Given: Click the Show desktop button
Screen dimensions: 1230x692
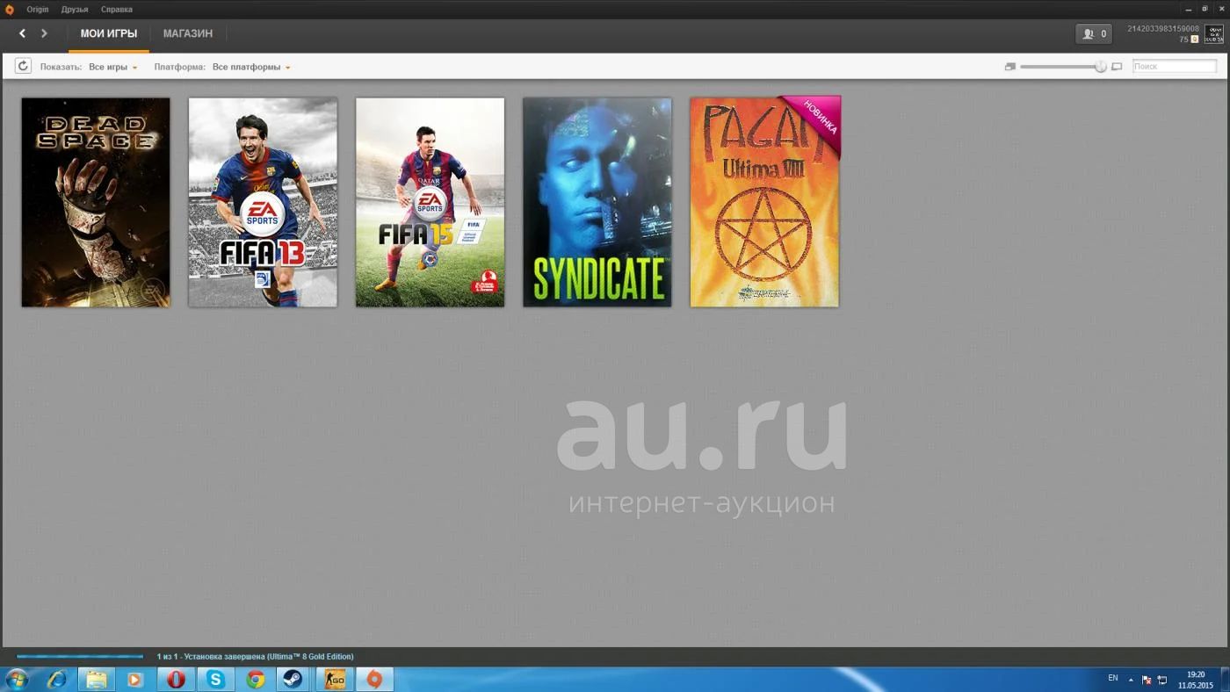Looking at the screenshot, I should [x=1225, y=679].
